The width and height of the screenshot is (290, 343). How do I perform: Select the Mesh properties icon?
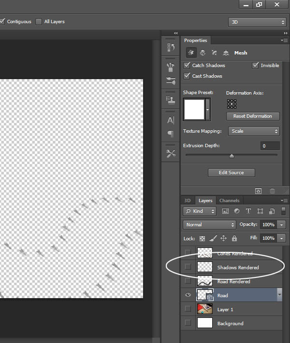(191, 53)
